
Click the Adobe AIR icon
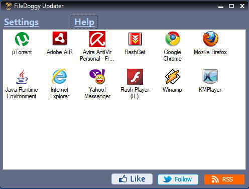[x=60, y=39]
